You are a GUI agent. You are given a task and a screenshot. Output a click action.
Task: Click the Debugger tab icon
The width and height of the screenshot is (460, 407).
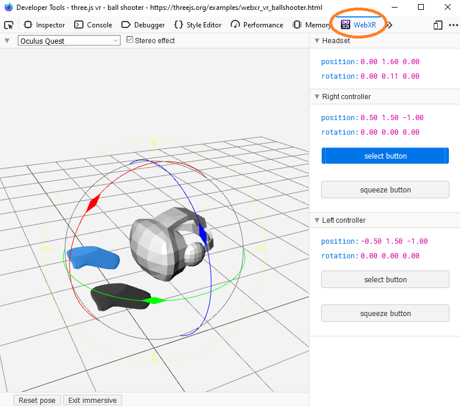[x=126, y=25]
